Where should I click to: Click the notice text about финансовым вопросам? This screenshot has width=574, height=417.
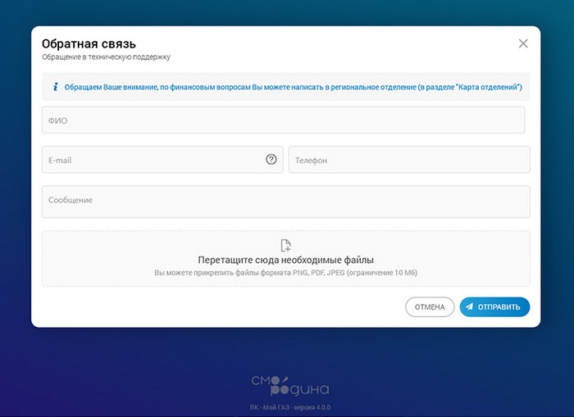pos(294,87)
